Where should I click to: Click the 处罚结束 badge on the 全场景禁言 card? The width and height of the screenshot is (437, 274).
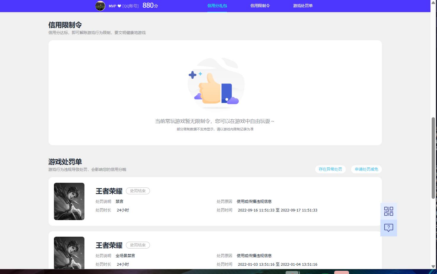[x=138, y=245]
